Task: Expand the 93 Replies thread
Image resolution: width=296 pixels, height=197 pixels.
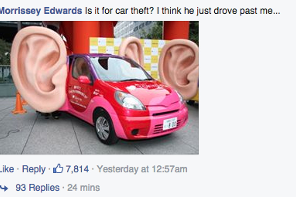Action: point(37,187)
